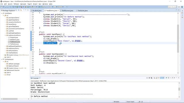
Task: Maximize the Package Explorer panel
Action: tap(28, 10)
